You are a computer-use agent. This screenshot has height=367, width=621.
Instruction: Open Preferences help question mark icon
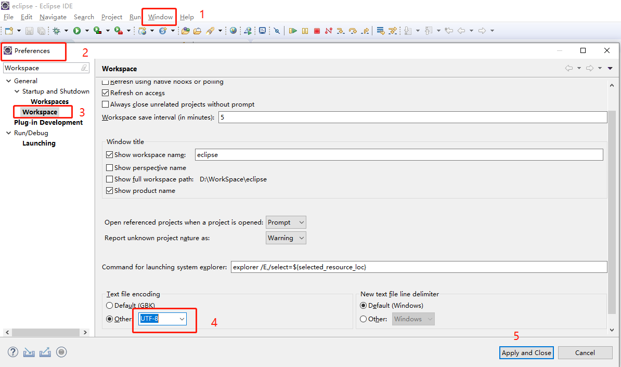(13, 352)
